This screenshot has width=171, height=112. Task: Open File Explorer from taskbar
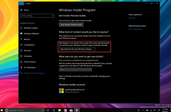[59, 110]
